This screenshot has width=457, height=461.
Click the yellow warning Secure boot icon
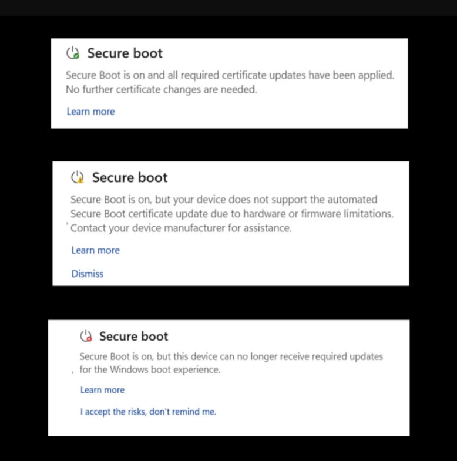point(77,177)
